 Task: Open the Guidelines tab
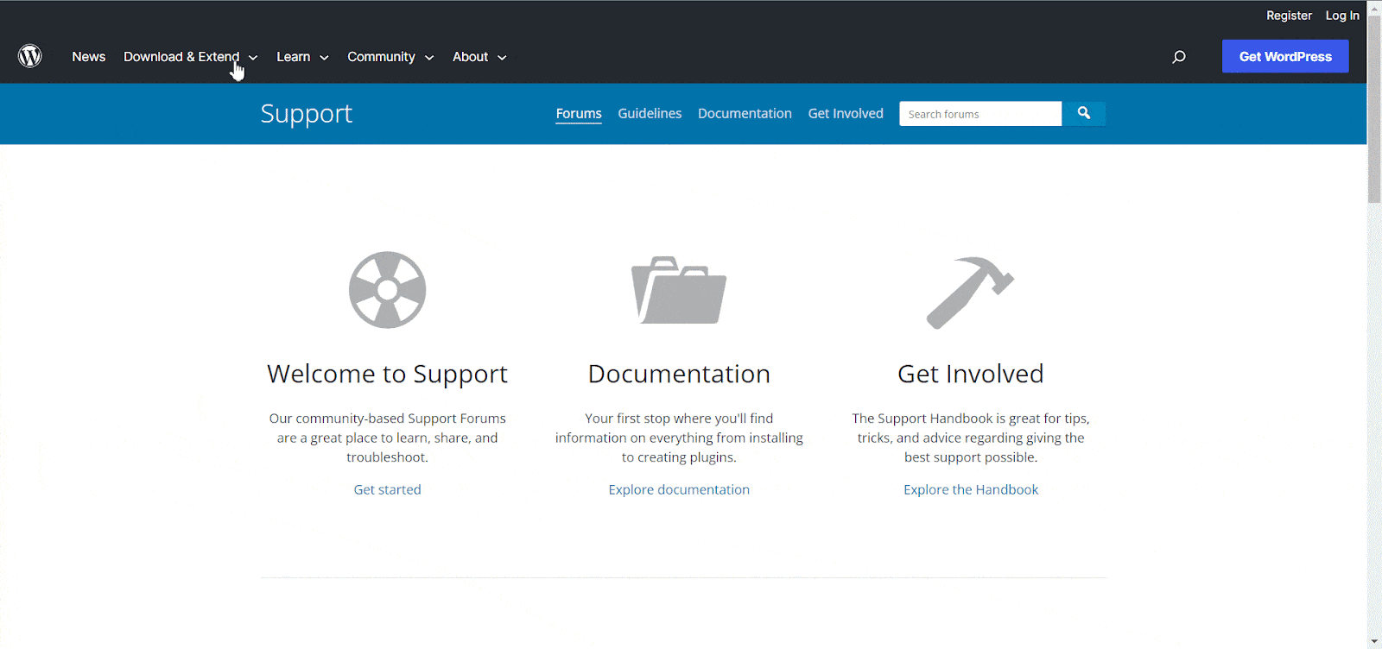(x=650, y=114)
